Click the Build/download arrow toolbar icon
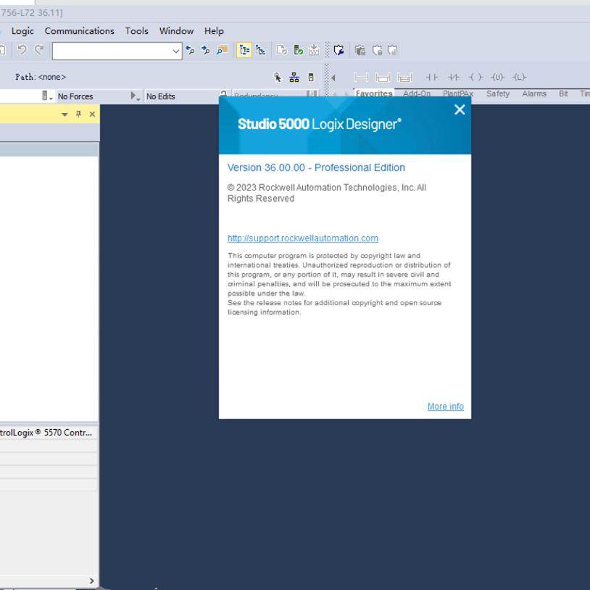The width and height of the screenshot is (590, 590). 314,50
